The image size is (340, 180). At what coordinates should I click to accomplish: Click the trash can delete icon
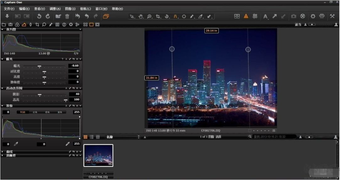[x=67, y=17]
